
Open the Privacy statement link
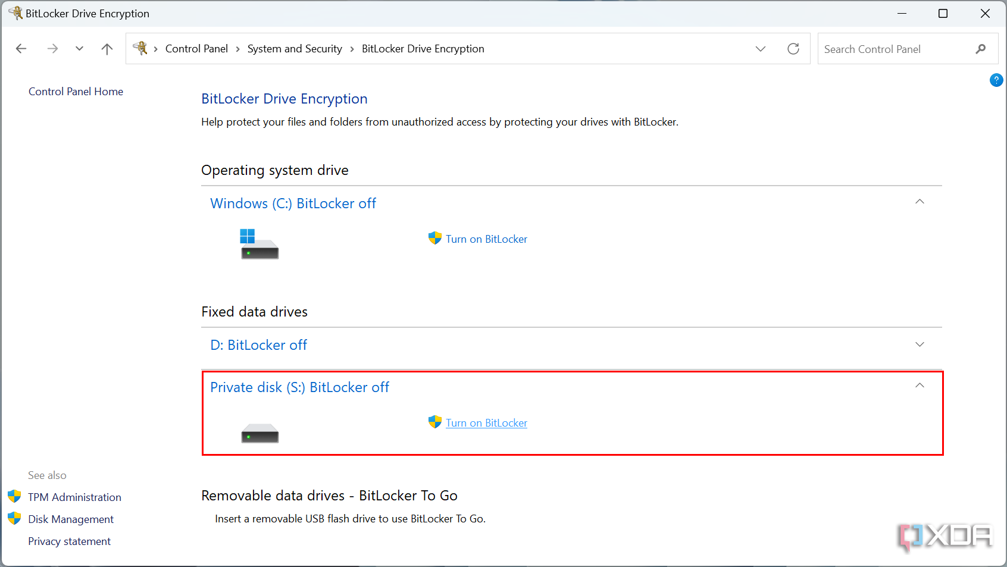coord(69,541)
